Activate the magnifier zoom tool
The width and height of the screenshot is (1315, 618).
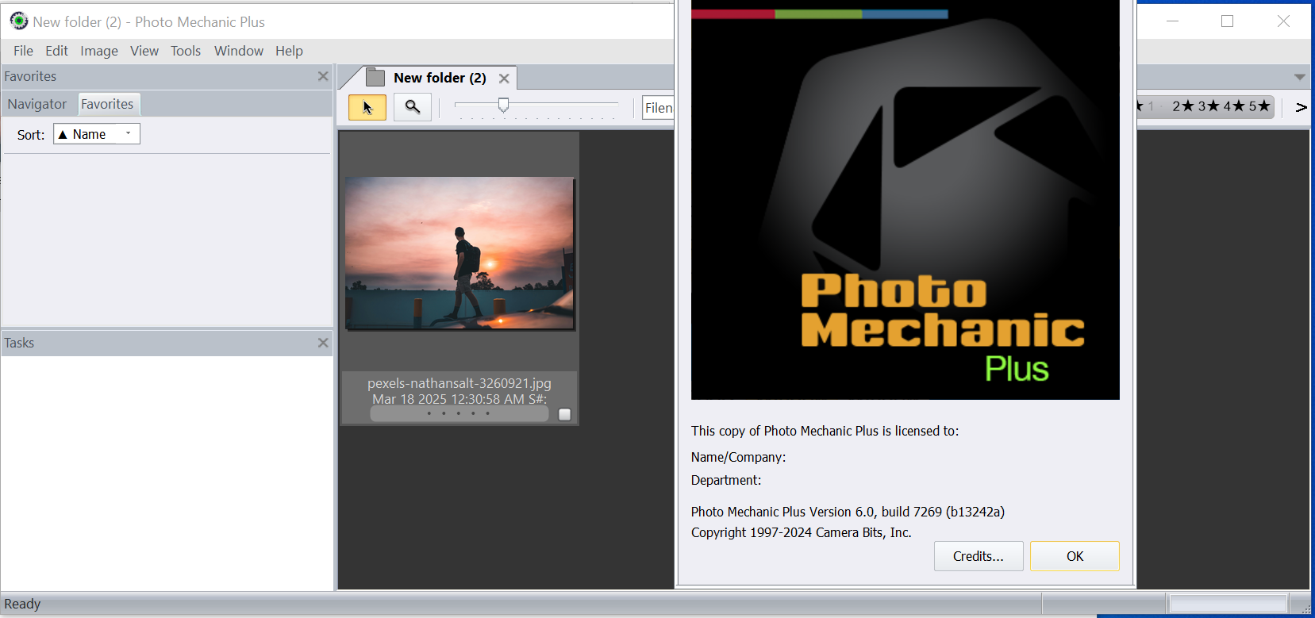[413, 107]
